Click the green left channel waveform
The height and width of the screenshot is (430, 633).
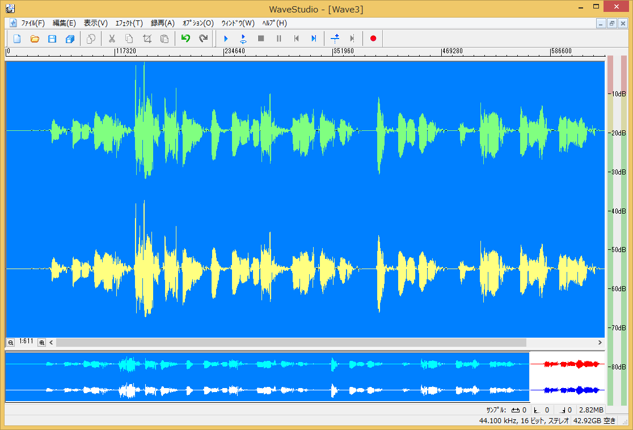pos(305,130)
